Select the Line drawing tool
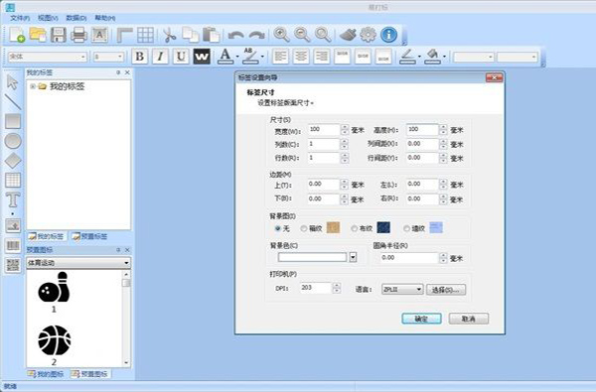The image size is (596, 392). point(13,102)
